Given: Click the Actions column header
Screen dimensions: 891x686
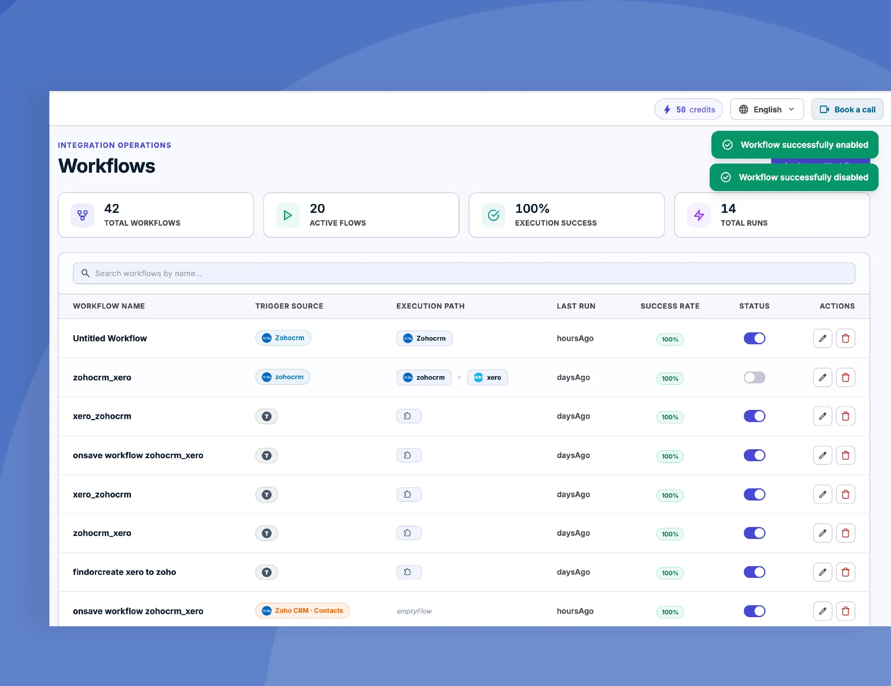Looking at the screenshot, I should 837,306.
